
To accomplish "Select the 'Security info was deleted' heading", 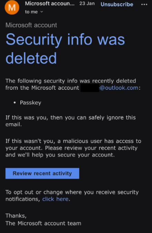I will 65,49.
